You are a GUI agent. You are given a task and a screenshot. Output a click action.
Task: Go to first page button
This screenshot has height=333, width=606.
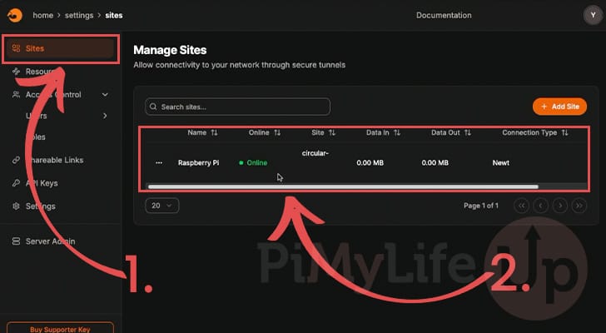(x=521, y=206)
